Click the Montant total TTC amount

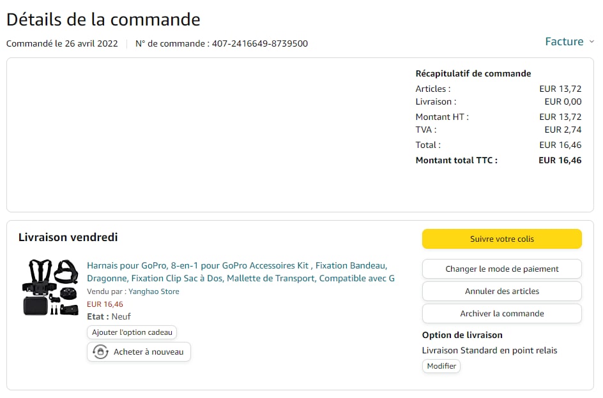tap(560, 160)
